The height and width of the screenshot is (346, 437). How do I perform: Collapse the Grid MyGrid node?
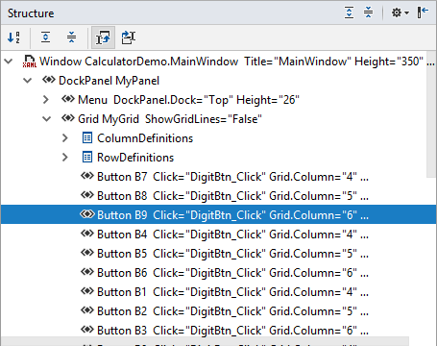coord(47,119)
